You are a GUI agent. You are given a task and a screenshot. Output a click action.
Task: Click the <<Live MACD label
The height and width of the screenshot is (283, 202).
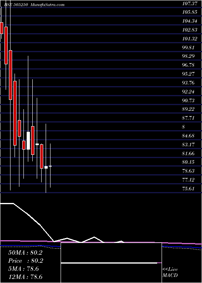pyautogui.click(x=170, y=272)
